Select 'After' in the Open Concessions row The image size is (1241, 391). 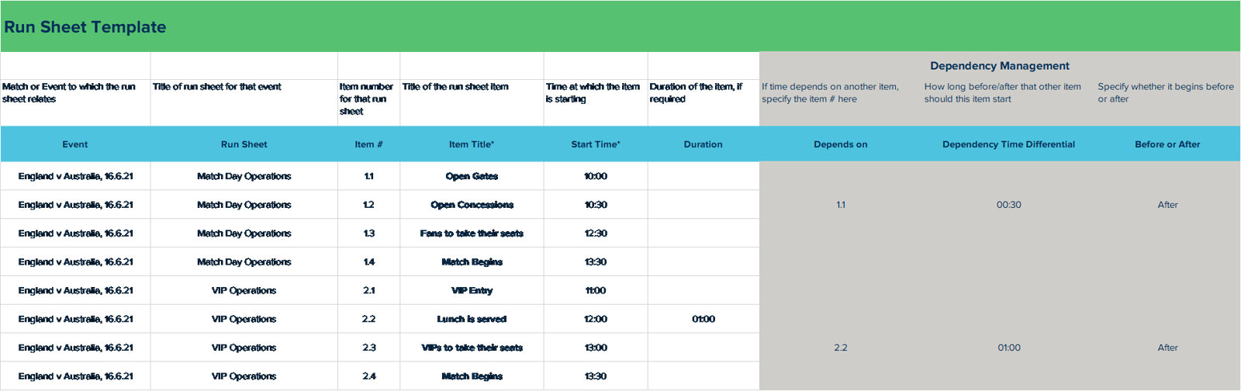point(1167,205)
